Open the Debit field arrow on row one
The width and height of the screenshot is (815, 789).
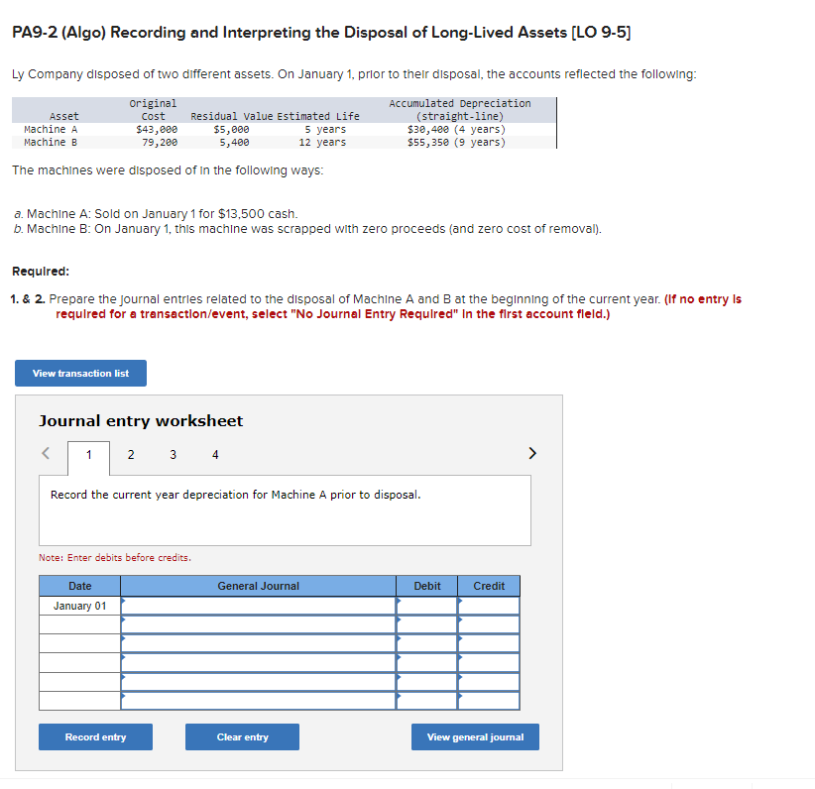400,602
